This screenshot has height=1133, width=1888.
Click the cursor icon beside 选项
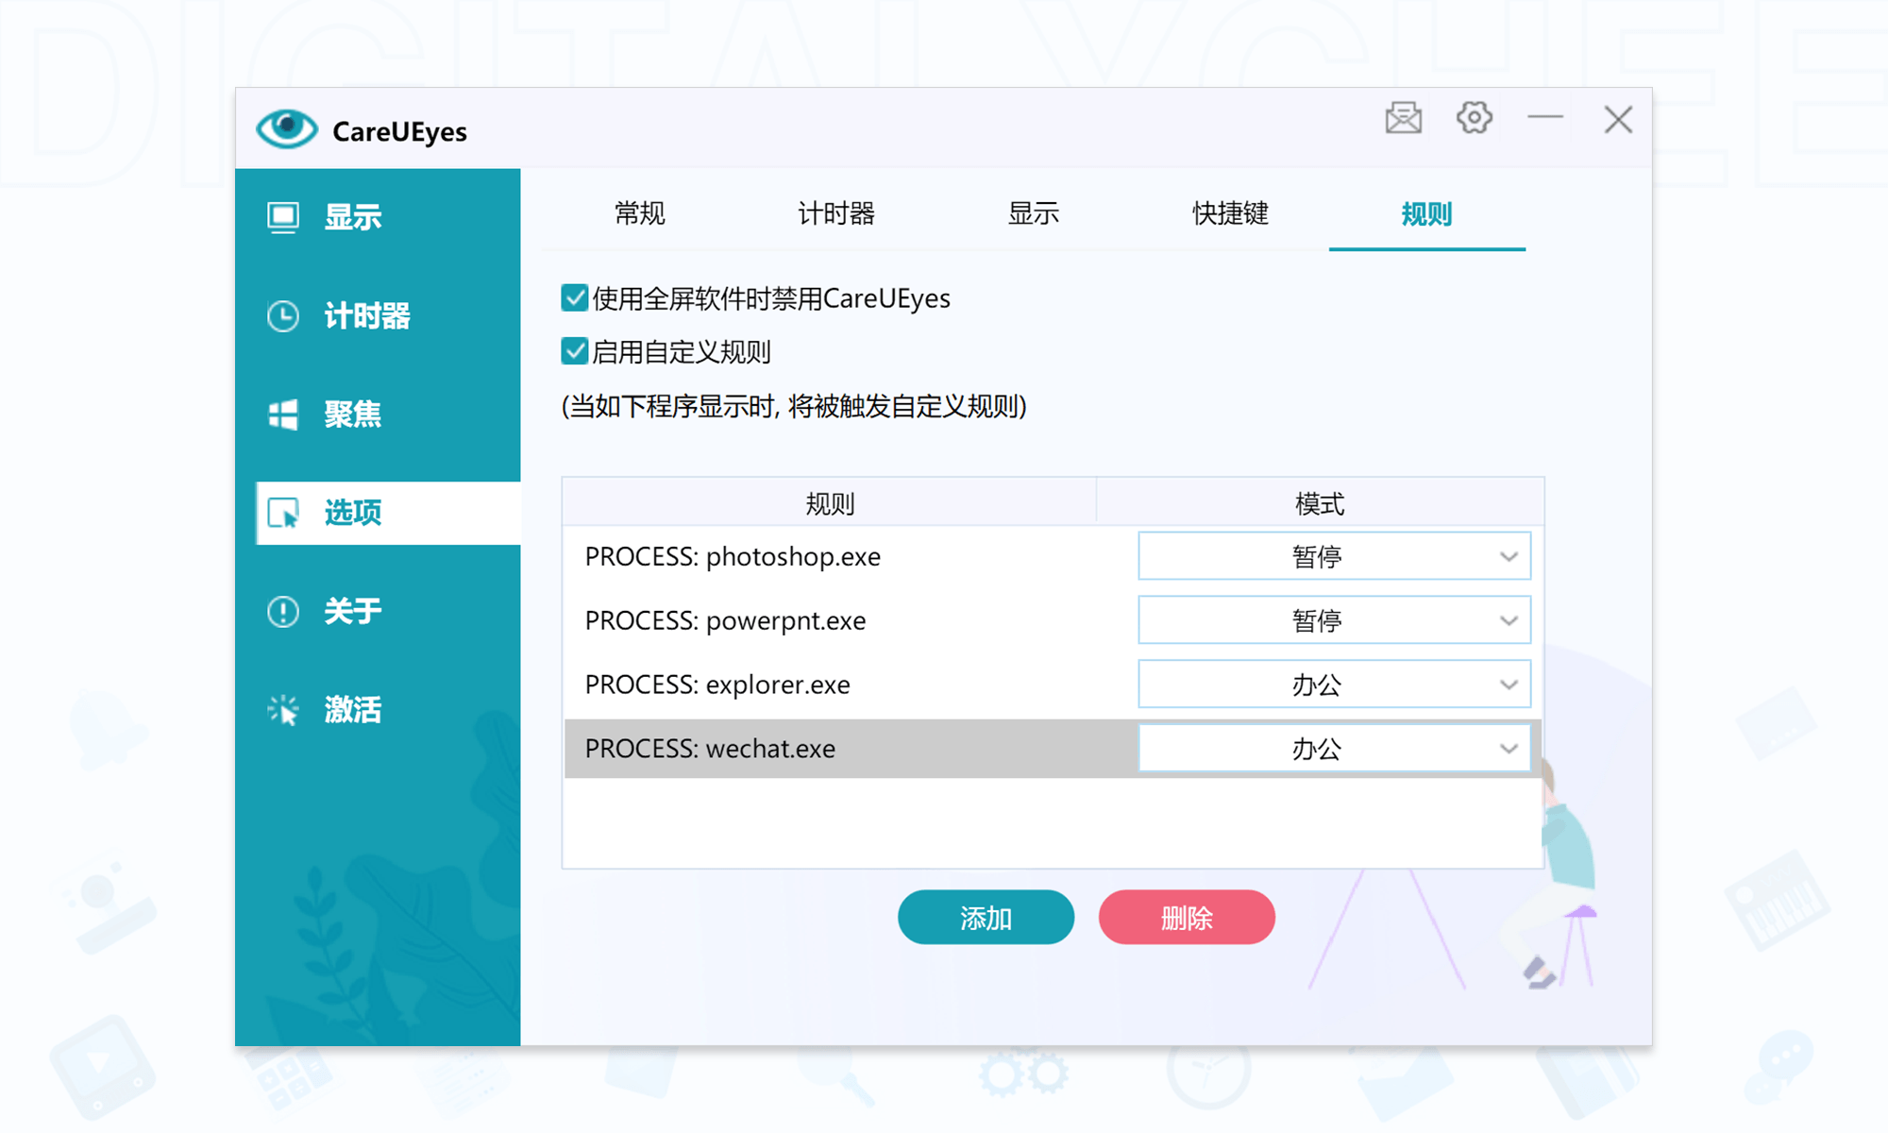[x=283, y=513]
